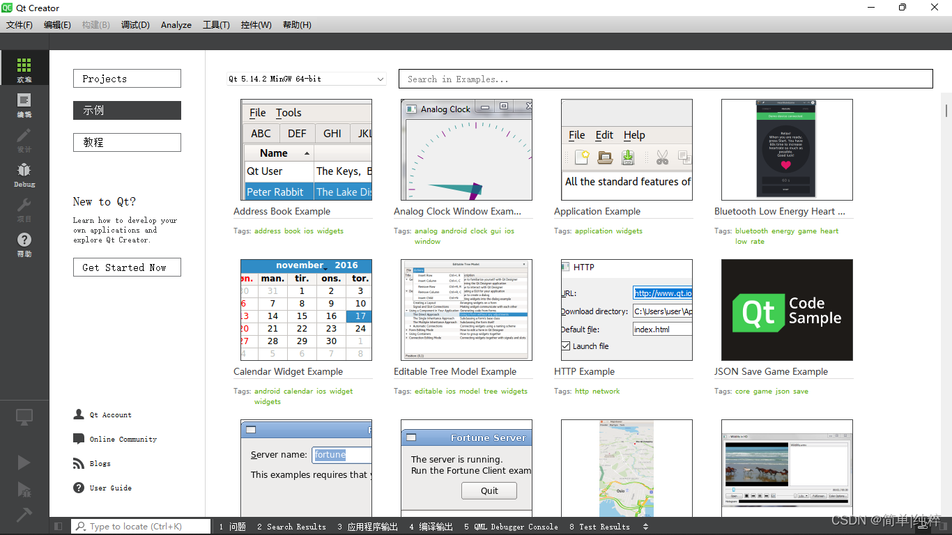Open the Editable Tree Model Example thumbnail

(x=467, y=310)
